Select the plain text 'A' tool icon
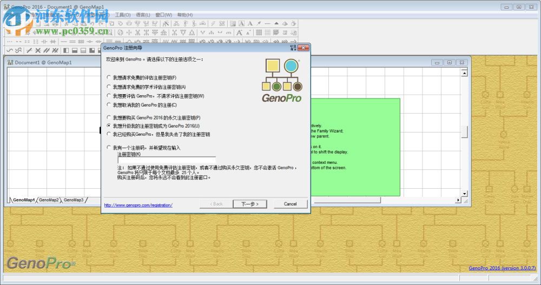Image resolution: width=541 pixels, height=285 pixels. [250, 23]
